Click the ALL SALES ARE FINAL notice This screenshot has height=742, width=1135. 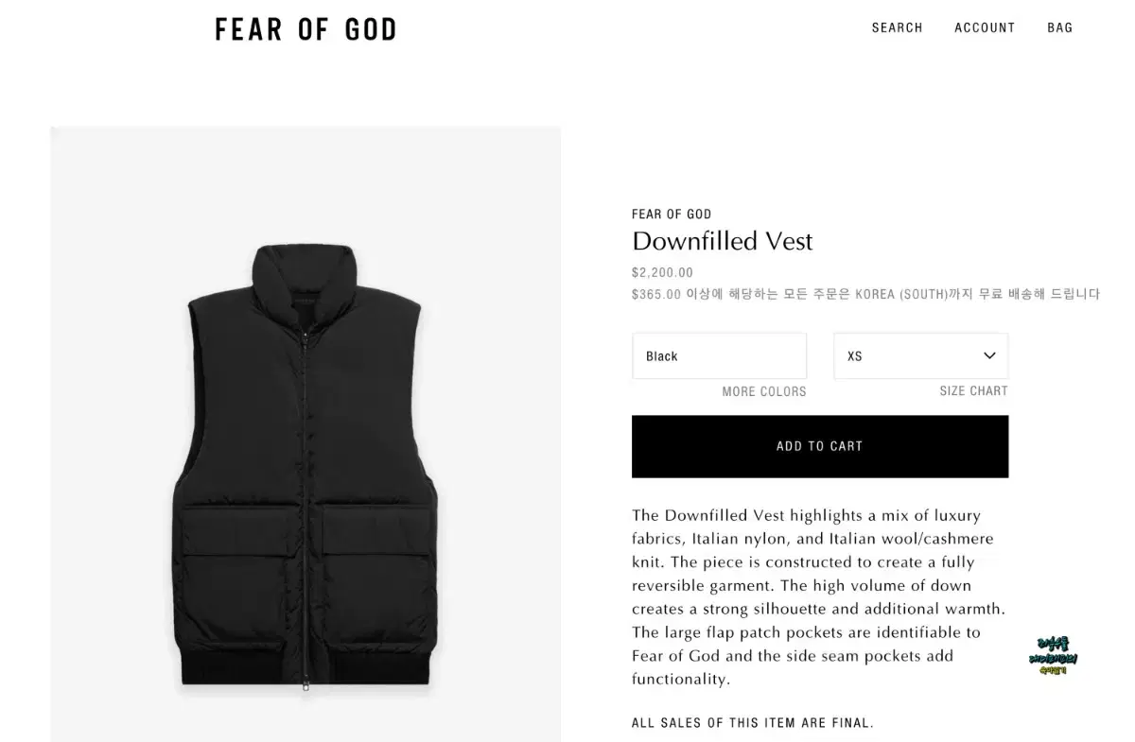[753, 723]
